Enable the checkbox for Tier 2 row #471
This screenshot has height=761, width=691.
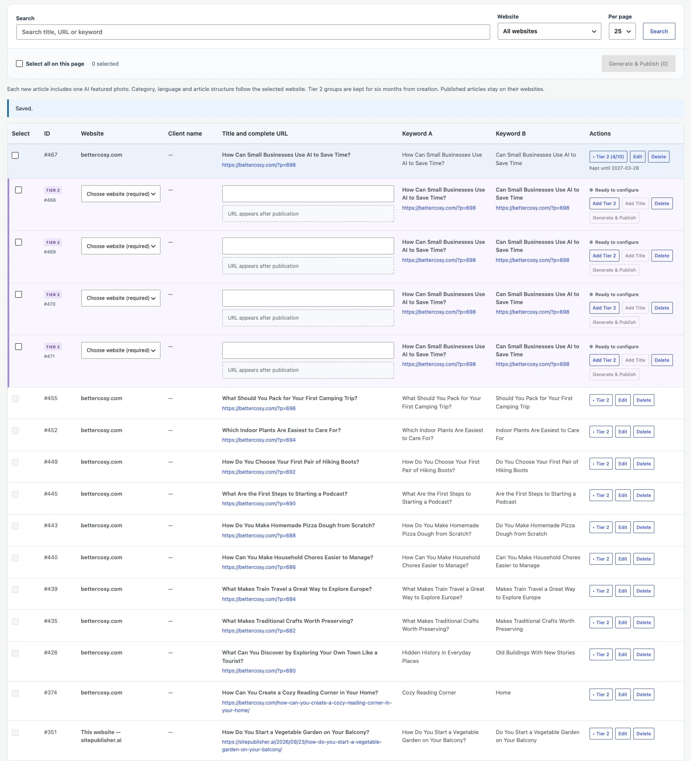(x=19, y=347)
